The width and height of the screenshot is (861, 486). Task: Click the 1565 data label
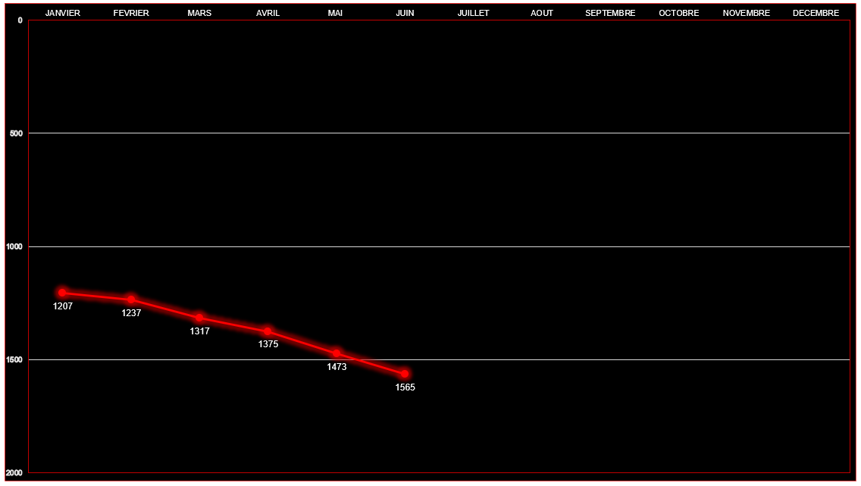(405, 387)
